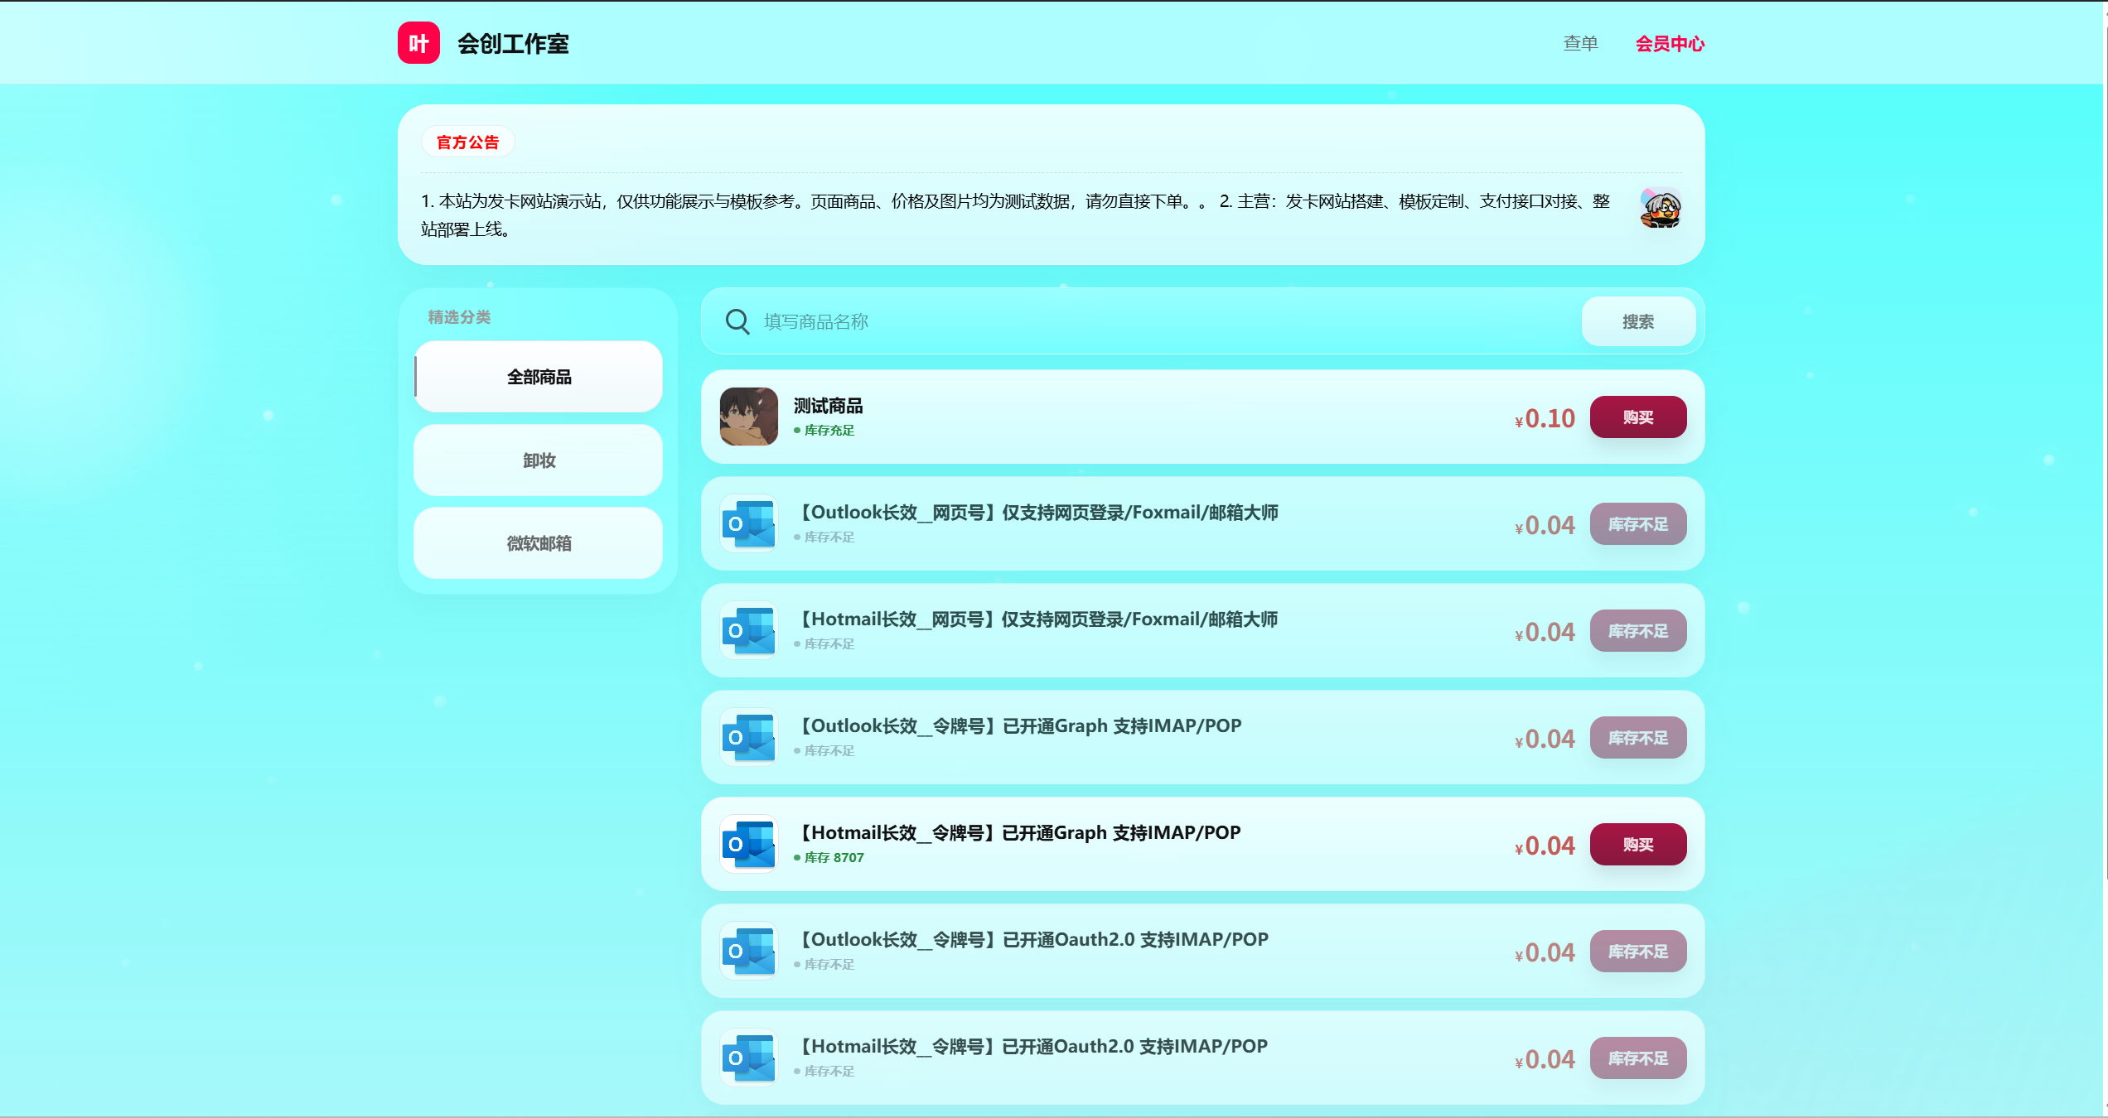Click the 精选分类 sidebar heading
Viewport: 2108px width, 1118px height.
pyautogui.click(x=459, y=317)
